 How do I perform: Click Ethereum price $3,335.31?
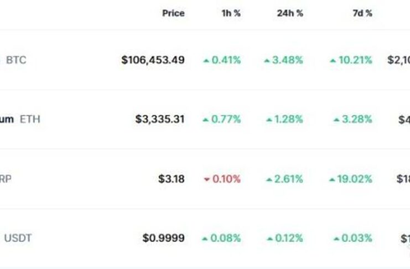(160, 120)
